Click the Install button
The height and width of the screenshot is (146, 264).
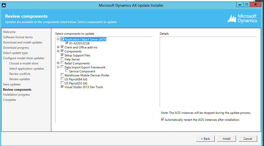pos(226,139)
